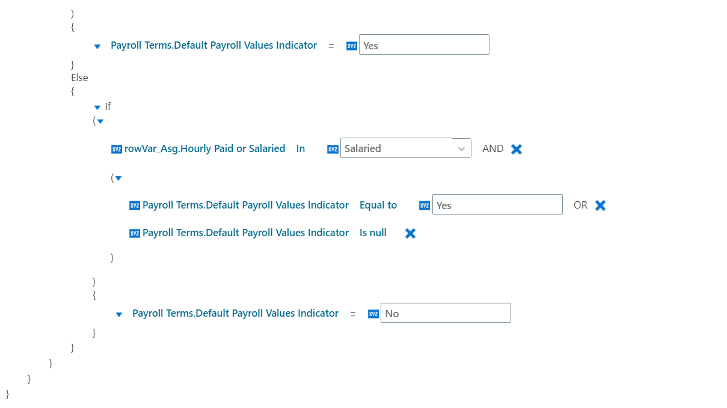Delete the Is null condition row

[x=410, y=233]
